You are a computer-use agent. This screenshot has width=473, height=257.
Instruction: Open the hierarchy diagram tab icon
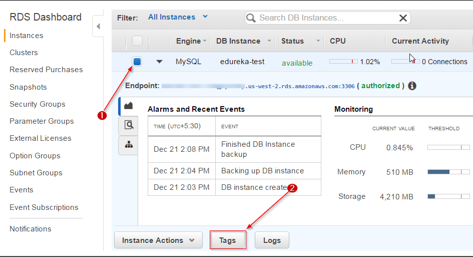coord(129,145)
